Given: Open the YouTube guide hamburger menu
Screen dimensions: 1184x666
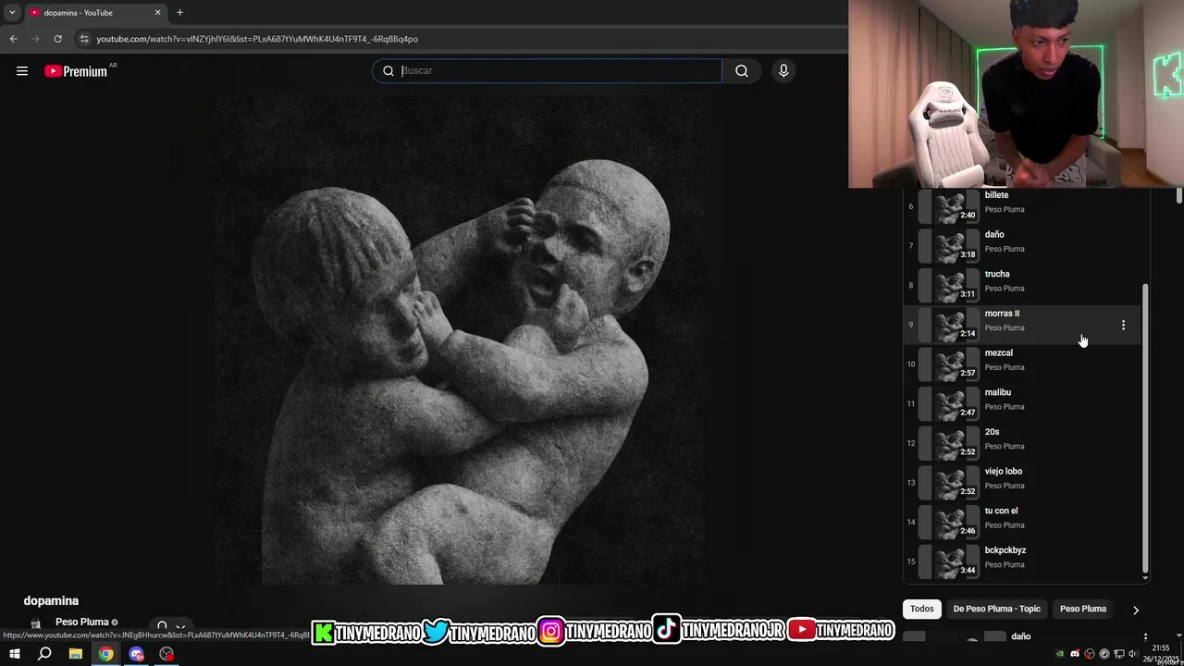Looking at the screenshot, I should tap(22, 71).
